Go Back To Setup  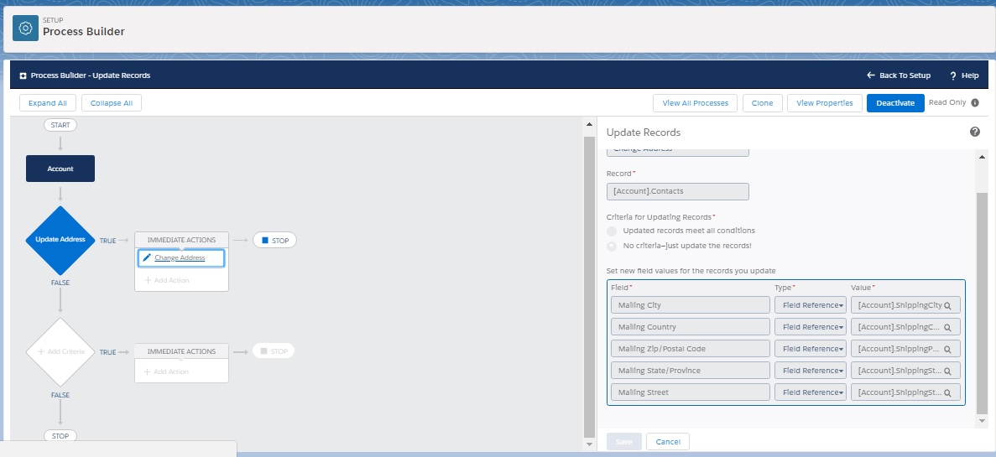point(898,75)
